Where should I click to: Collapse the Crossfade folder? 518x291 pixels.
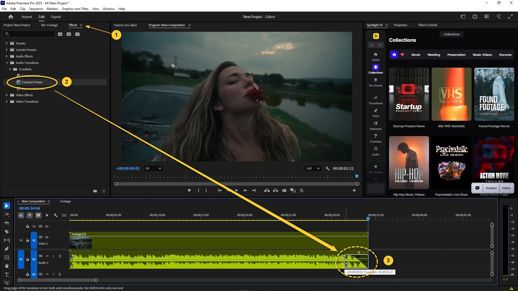(x=10, y=69)
